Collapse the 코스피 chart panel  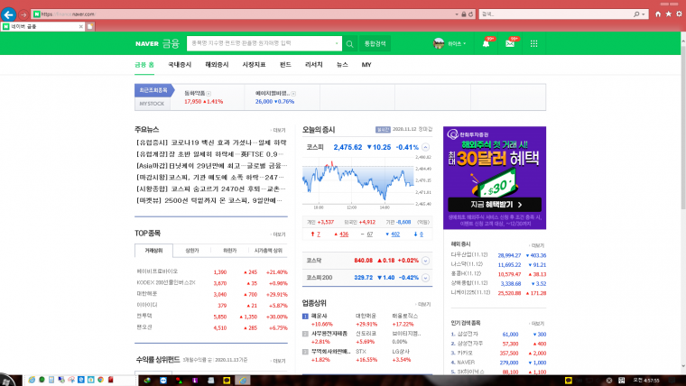point(426,147)
